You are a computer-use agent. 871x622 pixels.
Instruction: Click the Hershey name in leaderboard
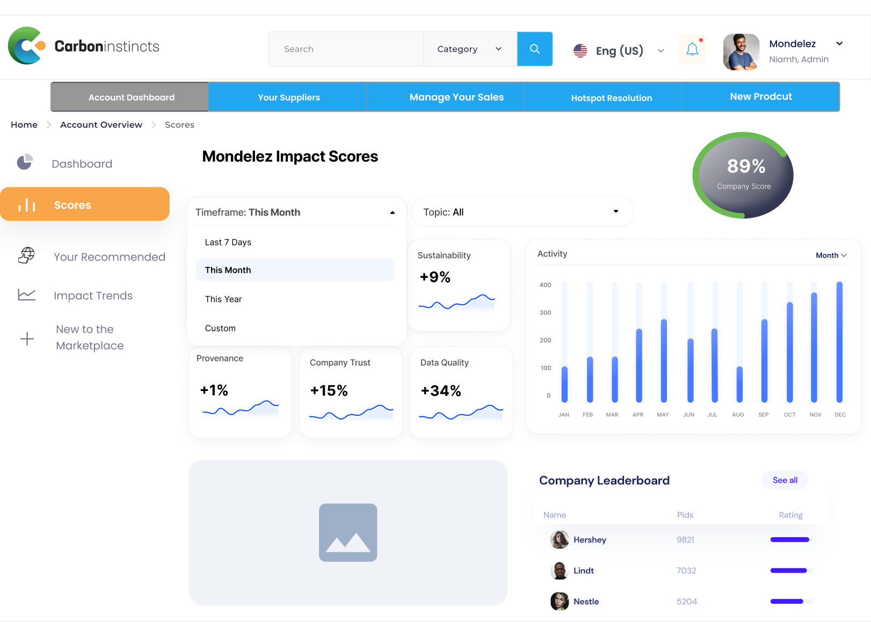click(590, 540)
